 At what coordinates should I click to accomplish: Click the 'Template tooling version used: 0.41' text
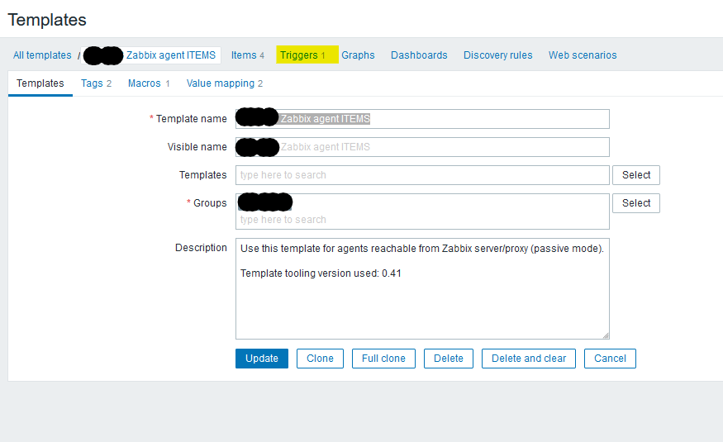point(321,273)
